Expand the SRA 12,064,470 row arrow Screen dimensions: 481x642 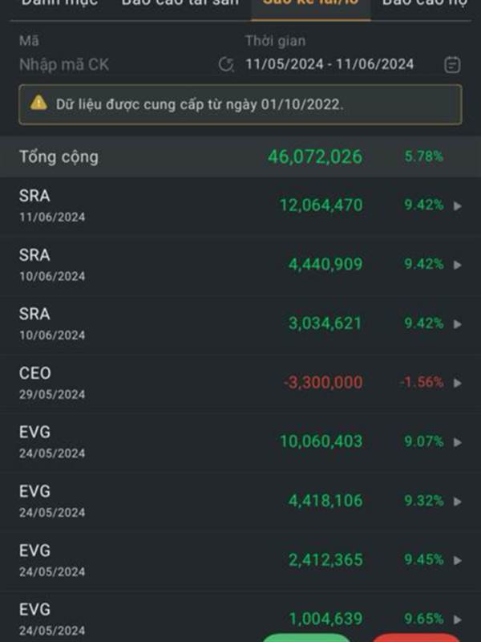[458, 205]
